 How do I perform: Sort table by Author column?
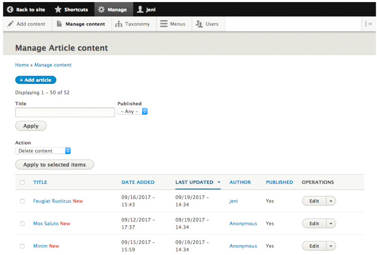(x=240, y=182)
